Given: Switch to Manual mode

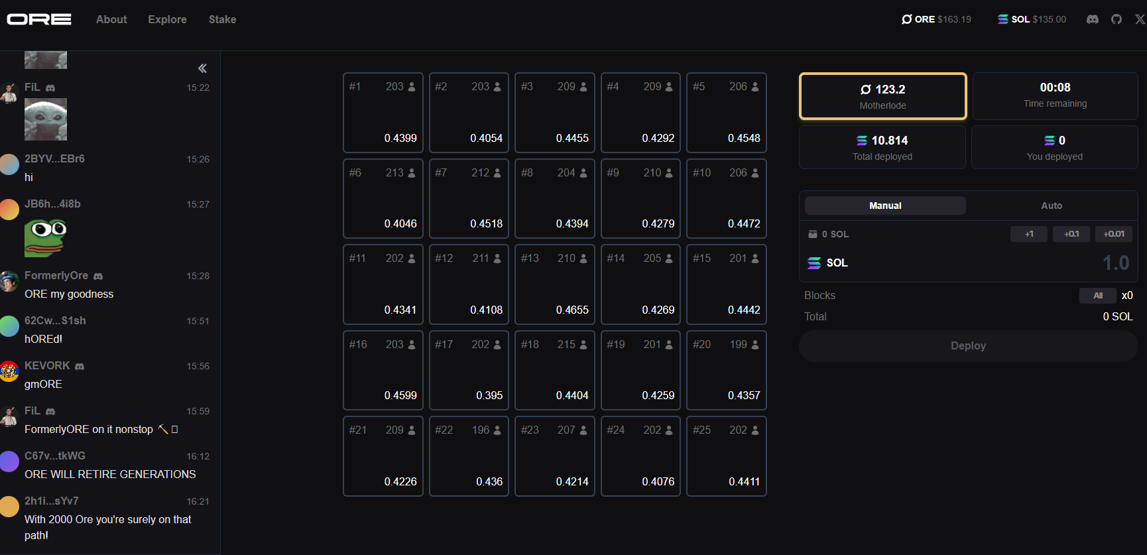Looking at the screenshot, I should pyautogui.click(x=885, y=206).
